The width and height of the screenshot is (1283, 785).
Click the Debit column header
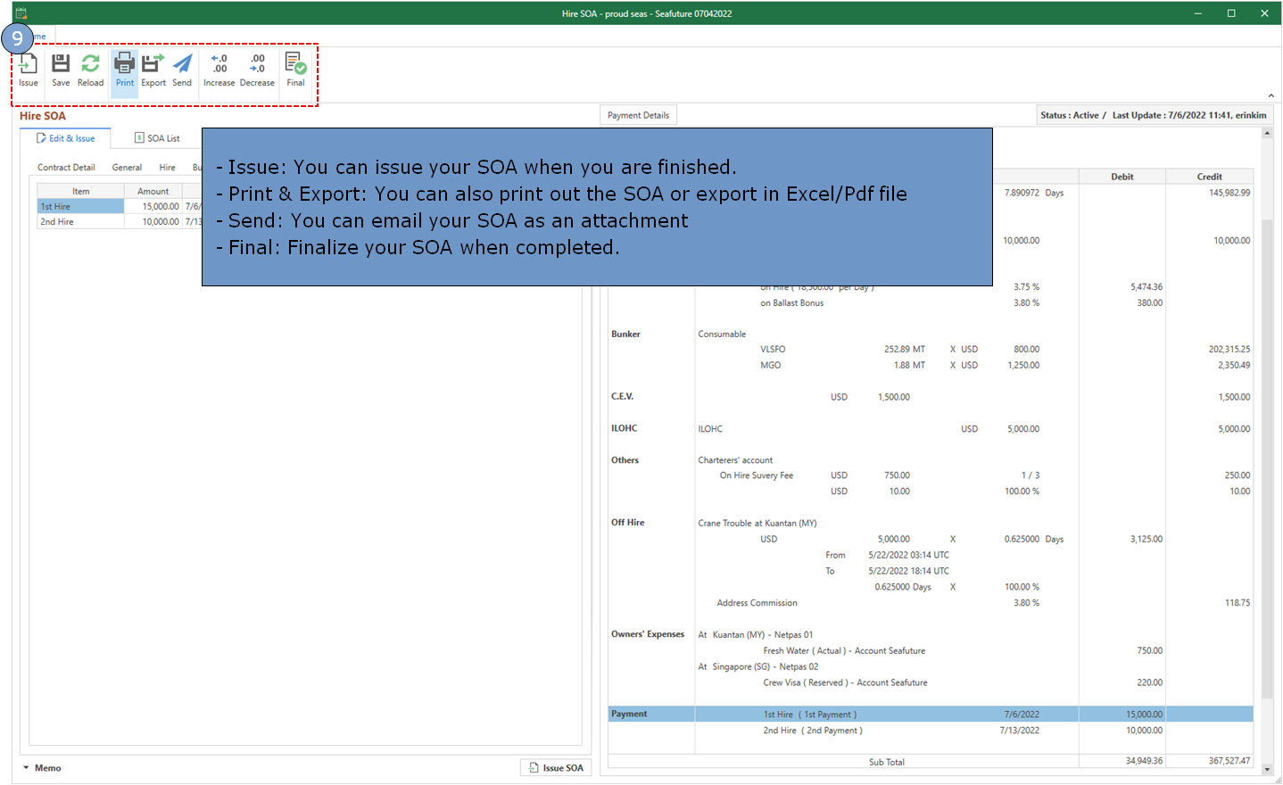click(x=1122, y=177)
